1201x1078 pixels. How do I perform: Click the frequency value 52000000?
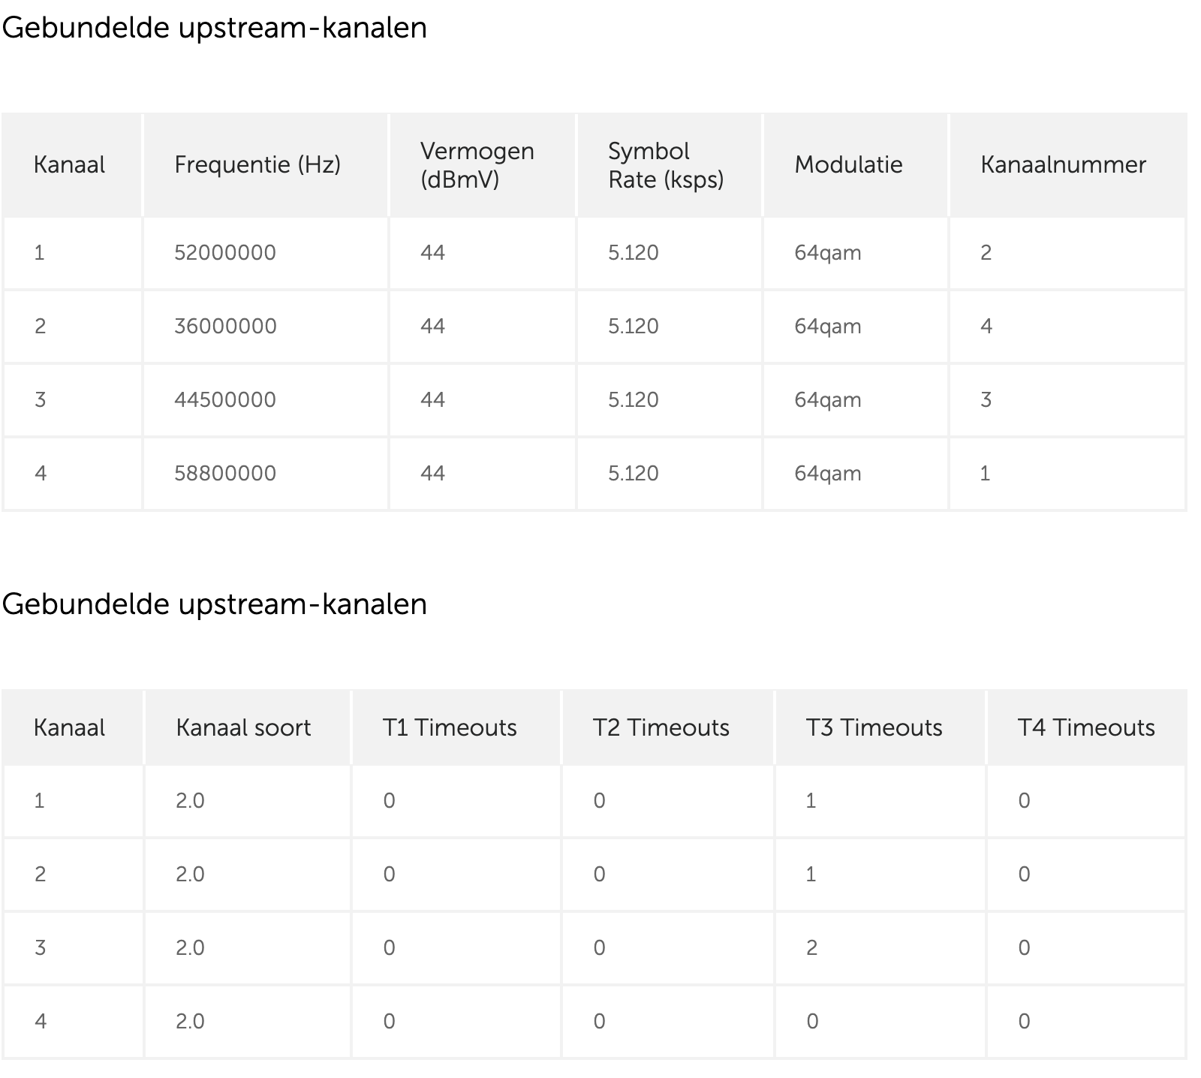click(225, 253)
